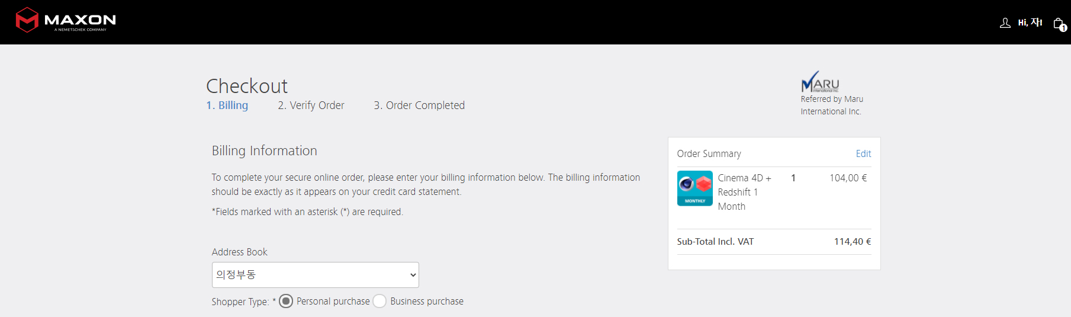
Task: Select the Personal purchase radio button
Action: tap(286, 301)
